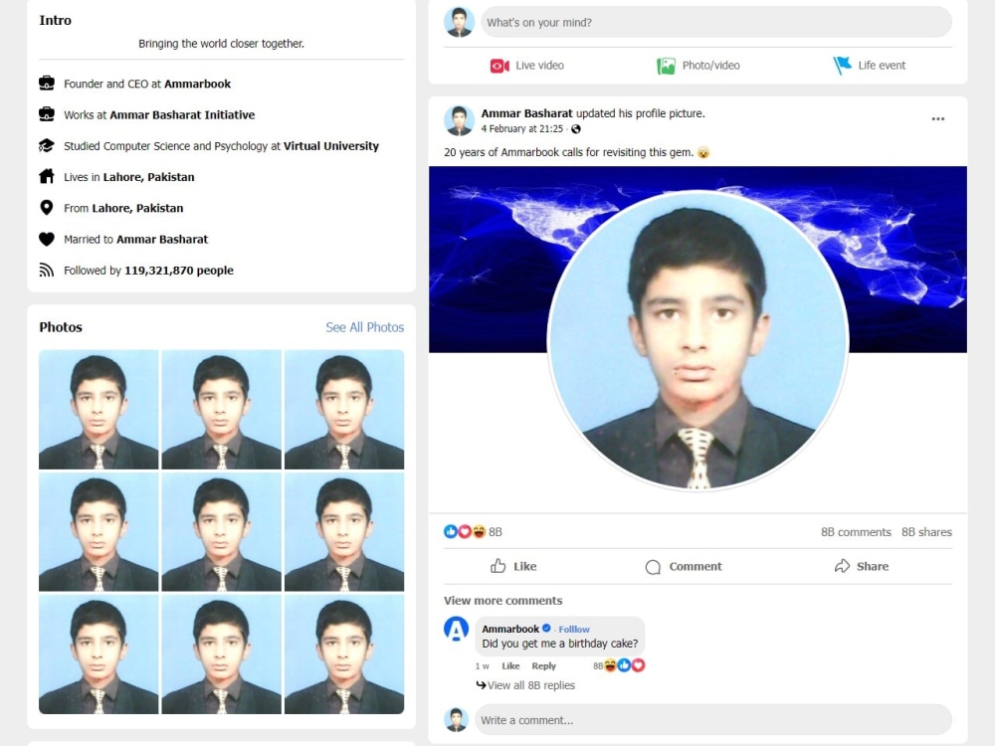Click the verified badge next to Ammarbook

click(x=546, y=629)
